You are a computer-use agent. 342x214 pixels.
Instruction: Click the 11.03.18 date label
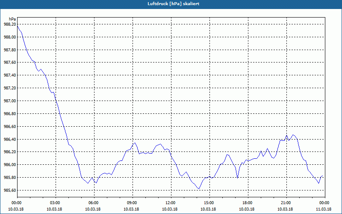(x=324, y=209)
